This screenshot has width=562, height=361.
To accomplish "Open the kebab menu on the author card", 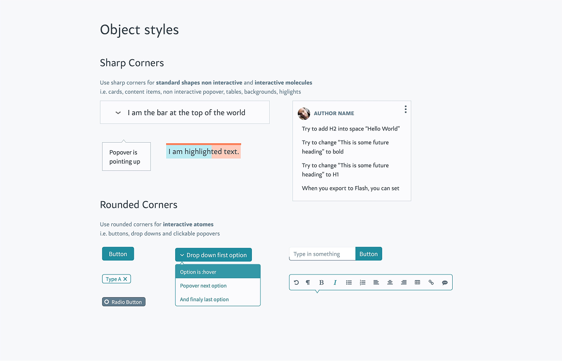I will (405, 109).
